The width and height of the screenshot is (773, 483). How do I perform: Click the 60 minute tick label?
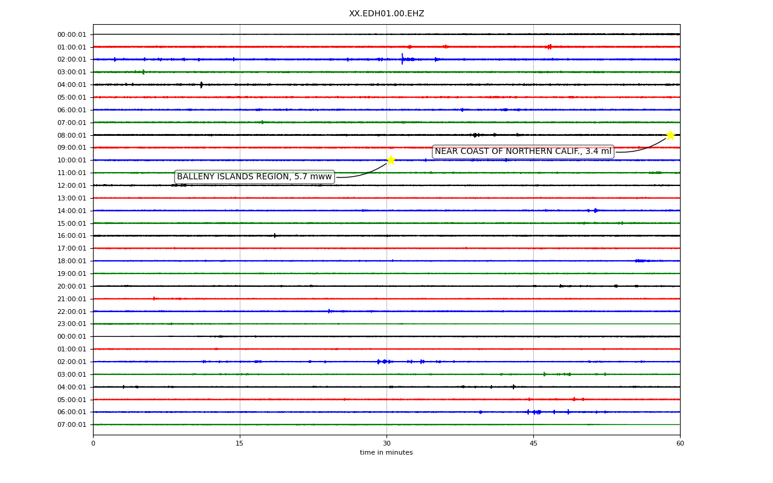pyautogui.click(x=680, y=444)
